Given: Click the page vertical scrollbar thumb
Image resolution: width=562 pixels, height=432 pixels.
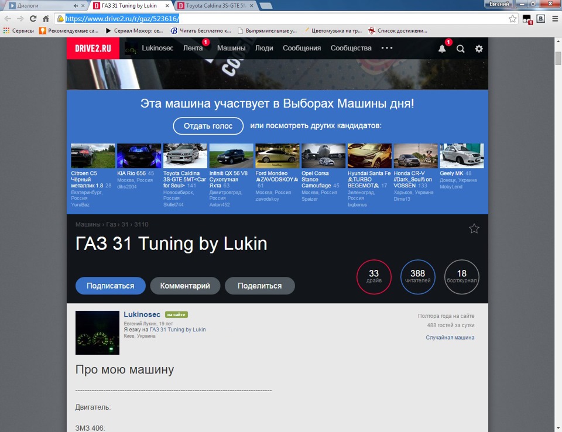Looking at the screenshot, I should coord(558,58).
